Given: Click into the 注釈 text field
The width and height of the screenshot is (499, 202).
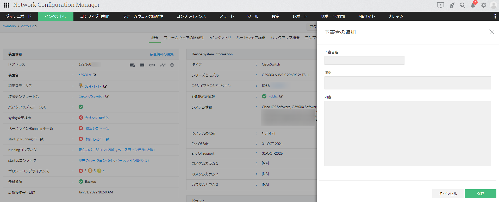Looking at the screenshot, I should click(x=407, y=83).
